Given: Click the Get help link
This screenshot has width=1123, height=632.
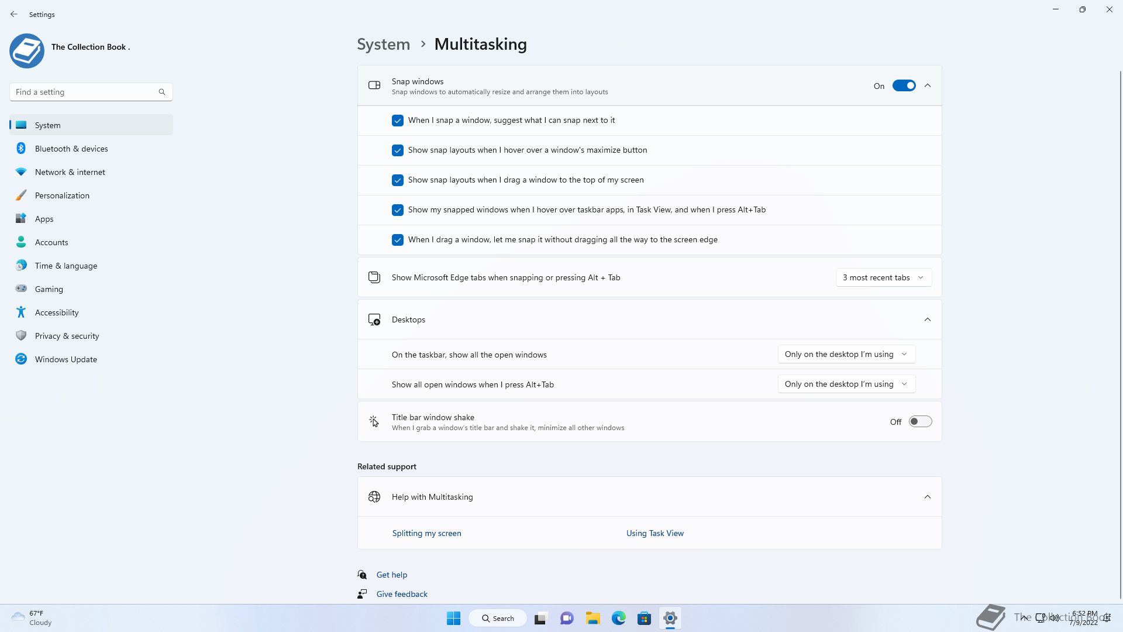Looking at the screenshot, I should pos(391,575).
